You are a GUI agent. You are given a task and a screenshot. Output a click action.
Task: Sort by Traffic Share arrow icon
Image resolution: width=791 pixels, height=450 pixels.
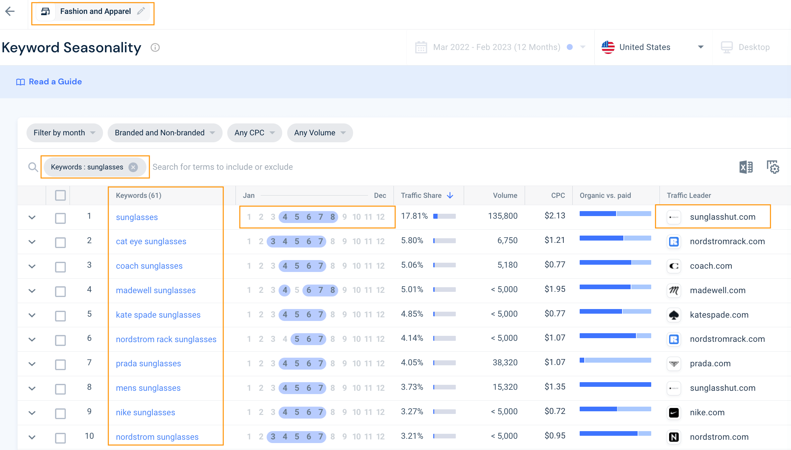450,196
